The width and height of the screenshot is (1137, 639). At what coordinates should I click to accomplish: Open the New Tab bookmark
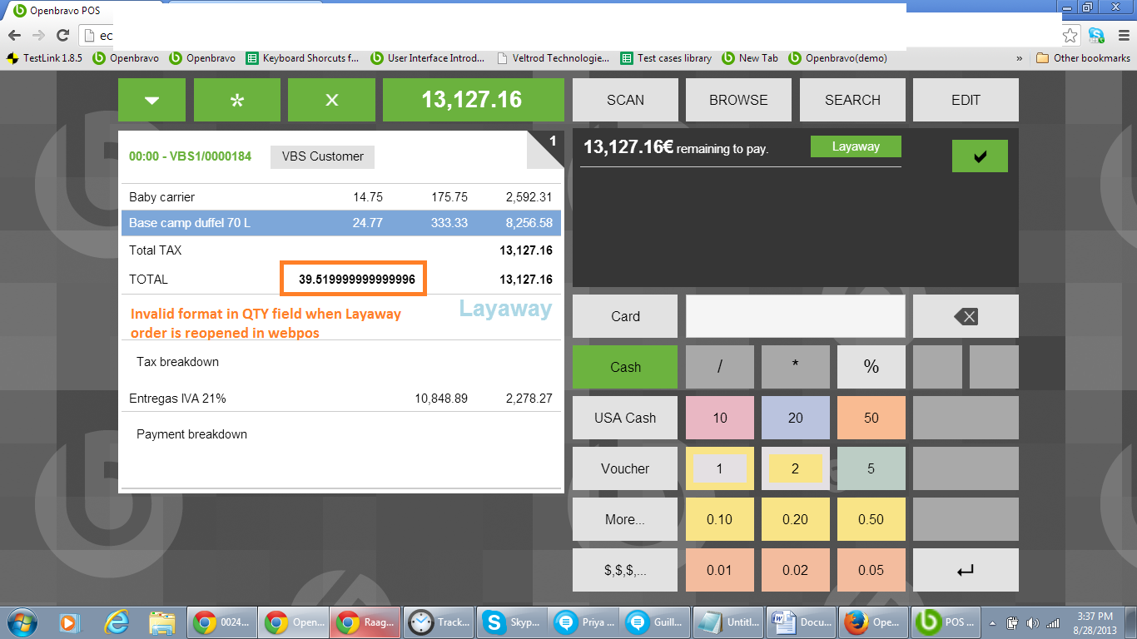click(x=750, y=58)
